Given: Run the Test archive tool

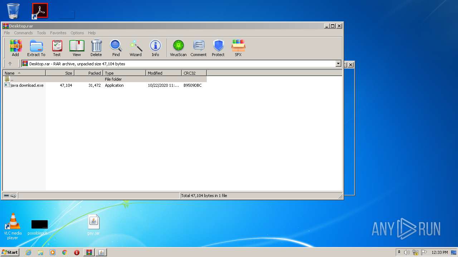Looking at the screenshot, I should (57, 48).
